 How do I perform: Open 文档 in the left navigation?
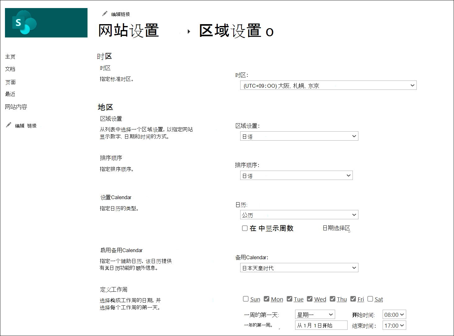tap(10, 69)
